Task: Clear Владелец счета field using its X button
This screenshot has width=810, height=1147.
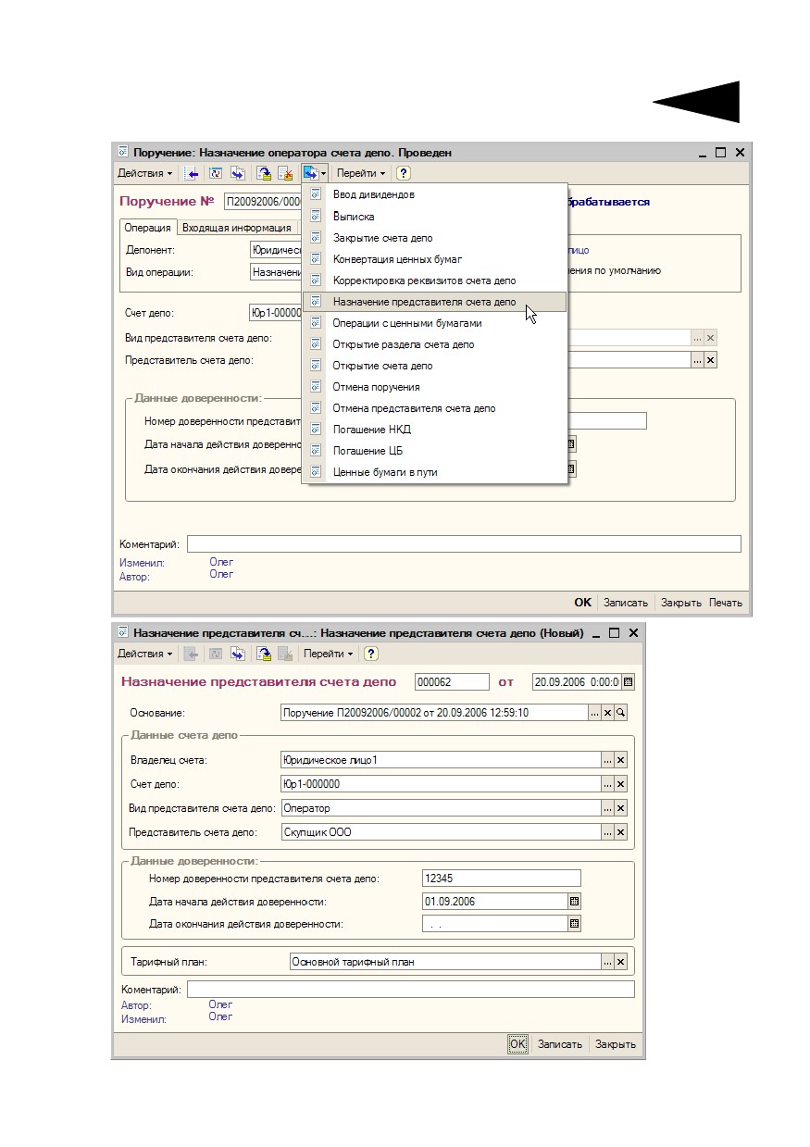Action: (x=620, y=760)
